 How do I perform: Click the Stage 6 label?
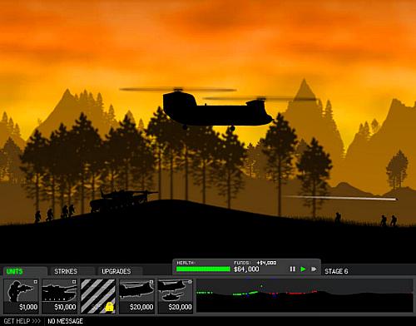(336, 271)
